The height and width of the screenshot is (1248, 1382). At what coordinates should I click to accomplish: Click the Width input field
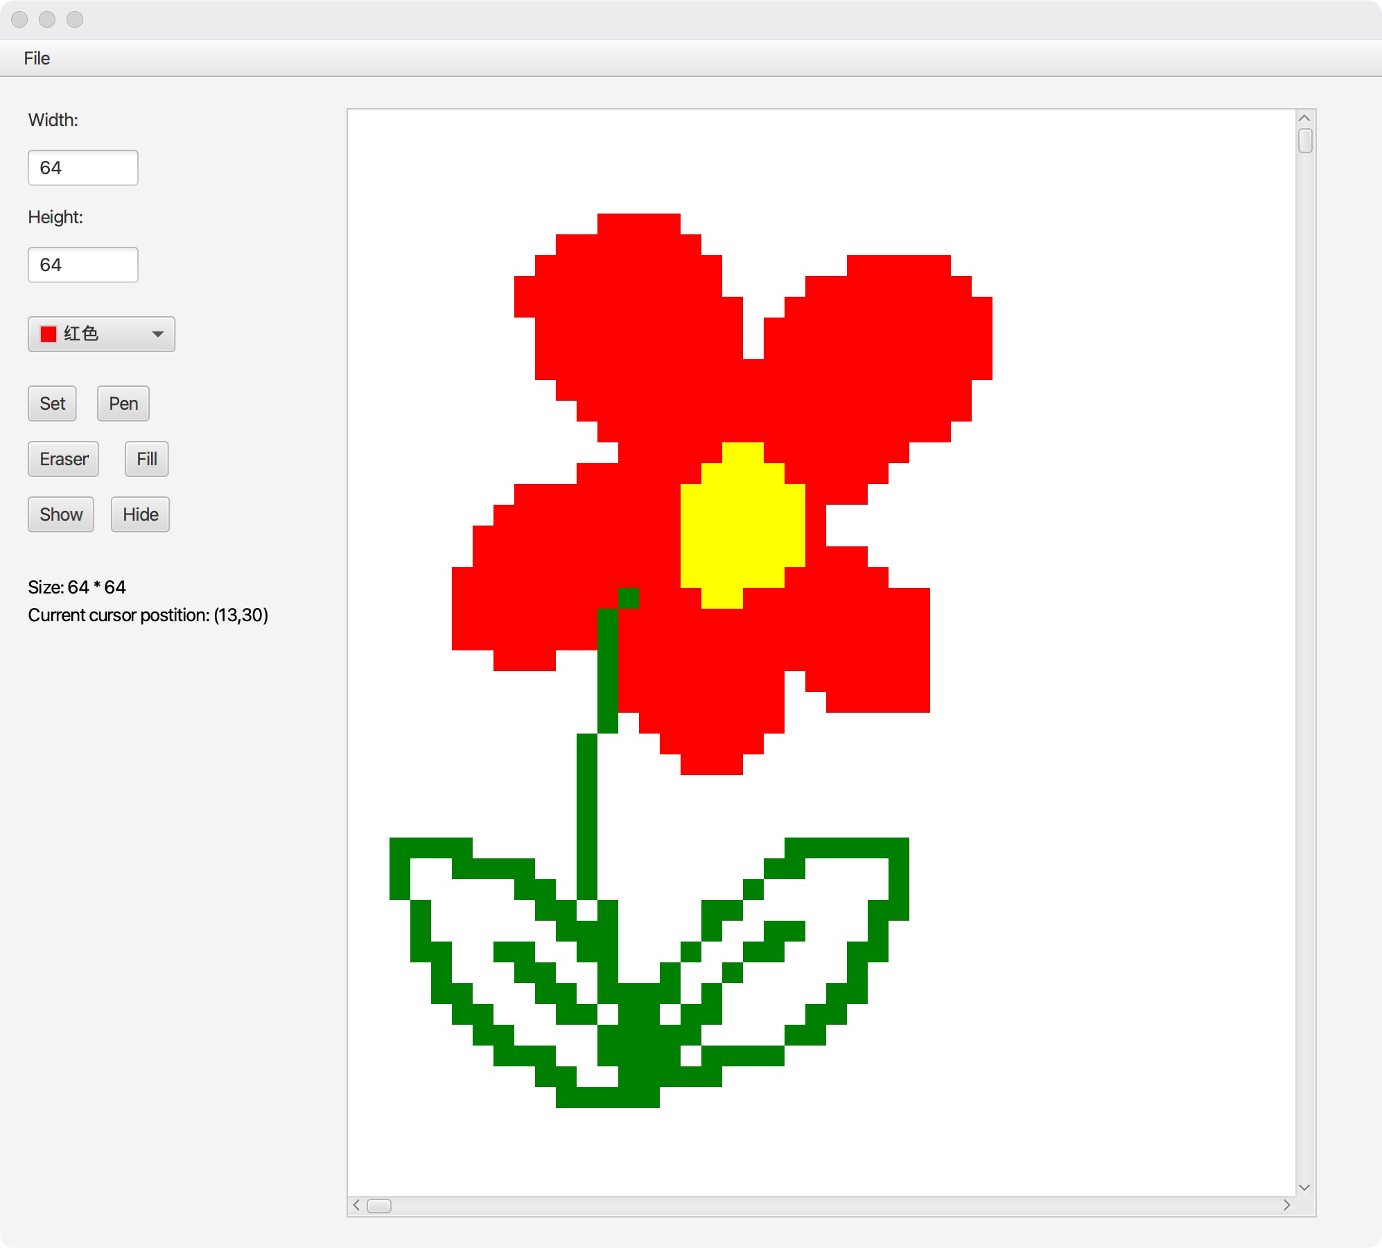[82, 167]
